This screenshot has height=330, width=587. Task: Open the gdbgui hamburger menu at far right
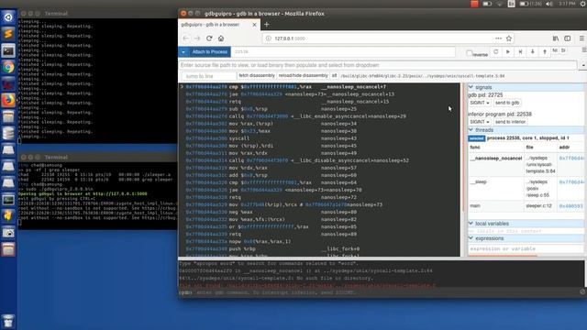tap(584, 50)
